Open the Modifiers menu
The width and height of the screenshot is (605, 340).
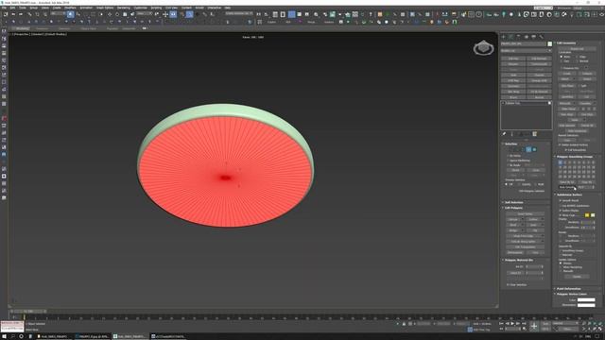point(70,8)
